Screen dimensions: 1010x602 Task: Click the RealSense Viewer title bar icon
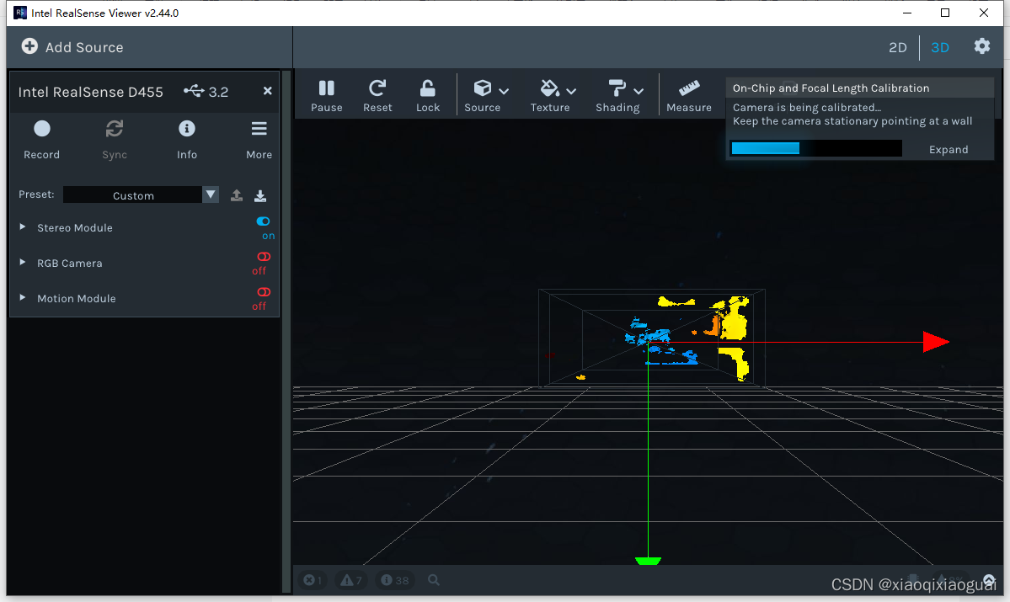click(x=20, y=13)
